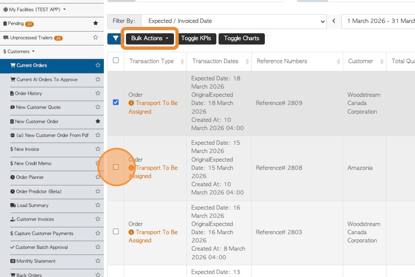Open Order Planner from sidebar
415x277 pixels.
click(x=30, y=177)
